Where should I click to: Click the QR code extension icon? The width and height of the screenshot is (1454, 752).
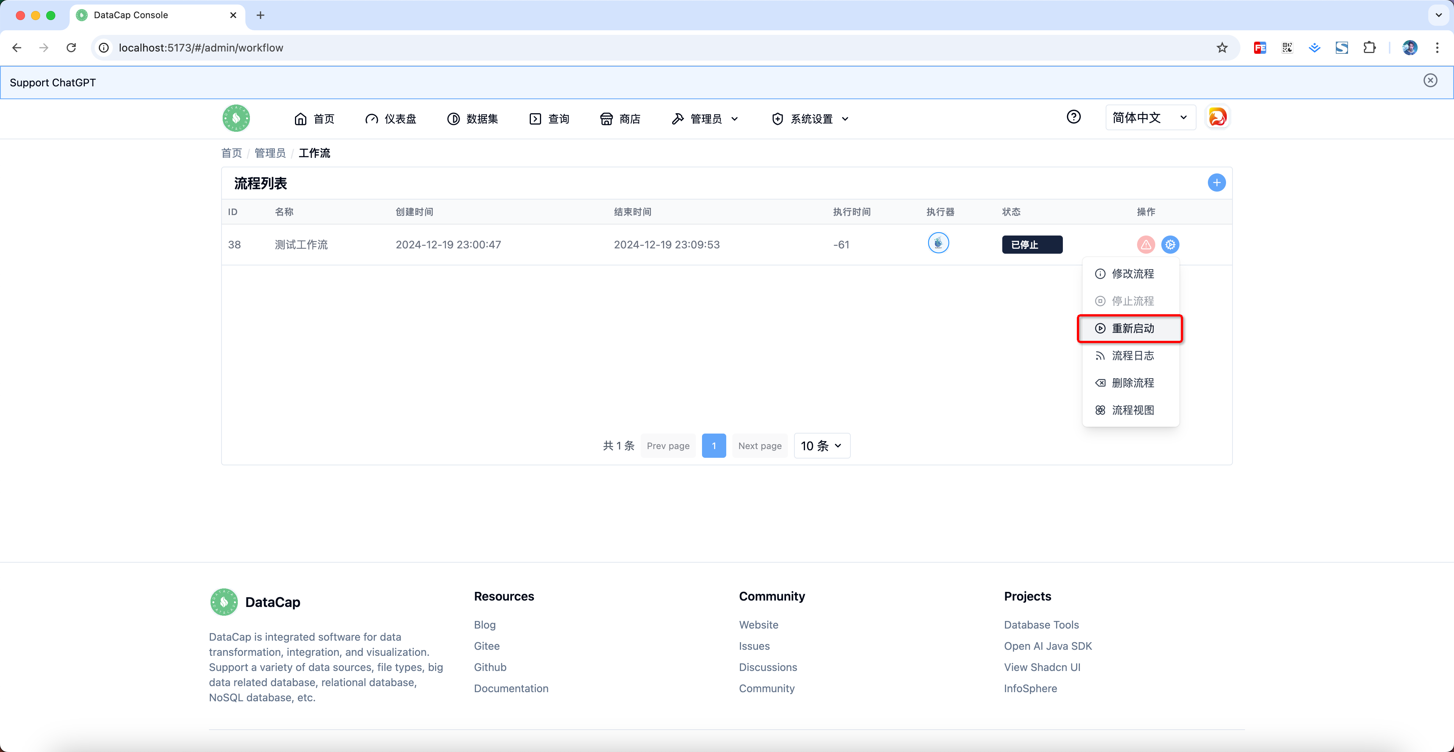coord(1287,48)
